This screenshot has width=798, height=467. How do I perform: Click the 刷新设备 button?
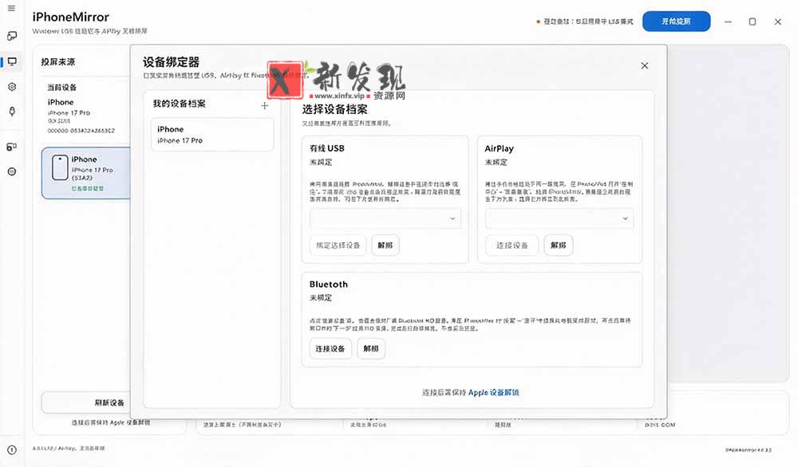(85, 402)
